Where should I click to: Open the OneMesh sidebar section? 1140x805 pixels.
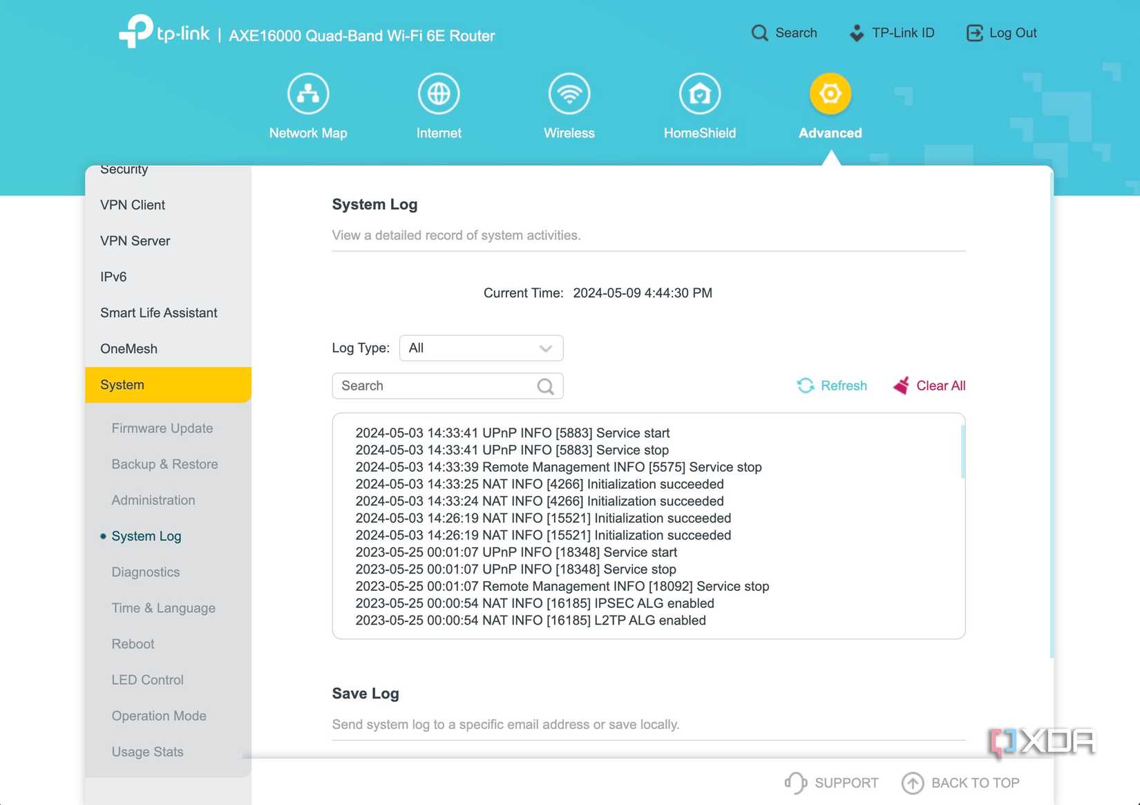pos(129,349)
